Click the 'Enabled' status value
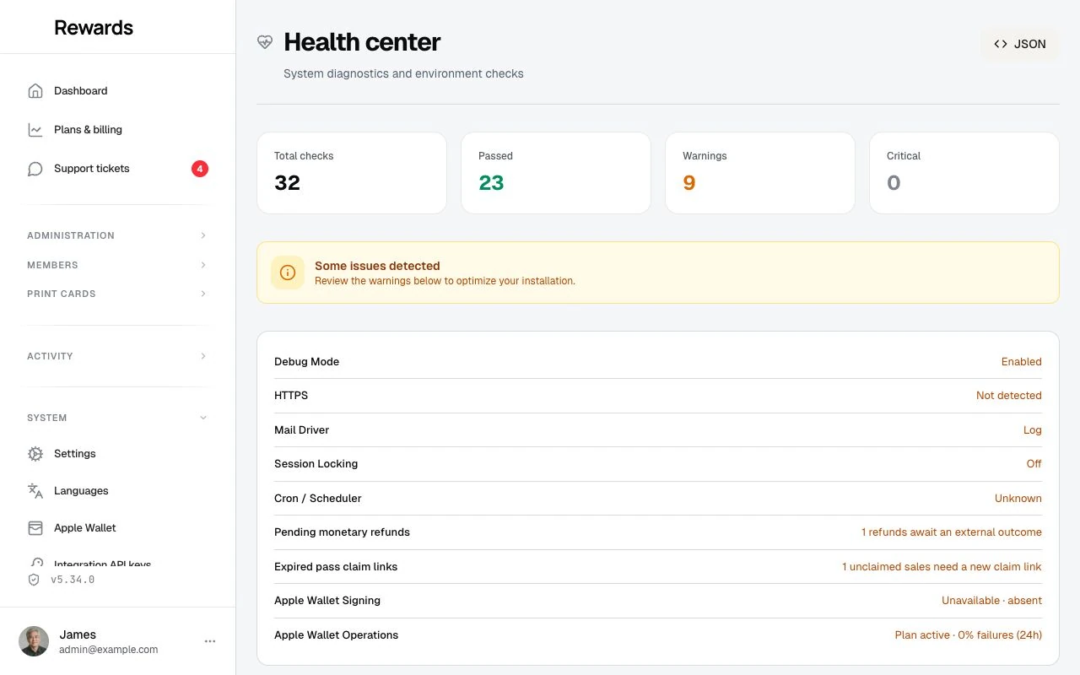Screen dimensions: 1080x675 point(1022,362)
